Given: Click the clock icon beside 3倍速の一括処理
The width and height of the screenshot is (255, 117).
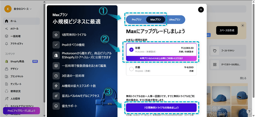Looking at the screenshot, I should click(56, 76).
